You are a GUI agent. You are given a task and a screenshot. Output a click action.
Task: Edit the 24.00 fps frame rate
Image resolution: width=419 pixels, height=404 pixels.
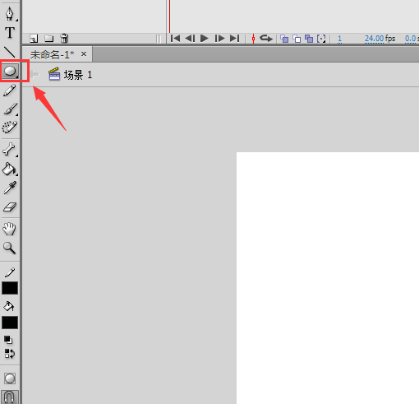click(374, 39)
